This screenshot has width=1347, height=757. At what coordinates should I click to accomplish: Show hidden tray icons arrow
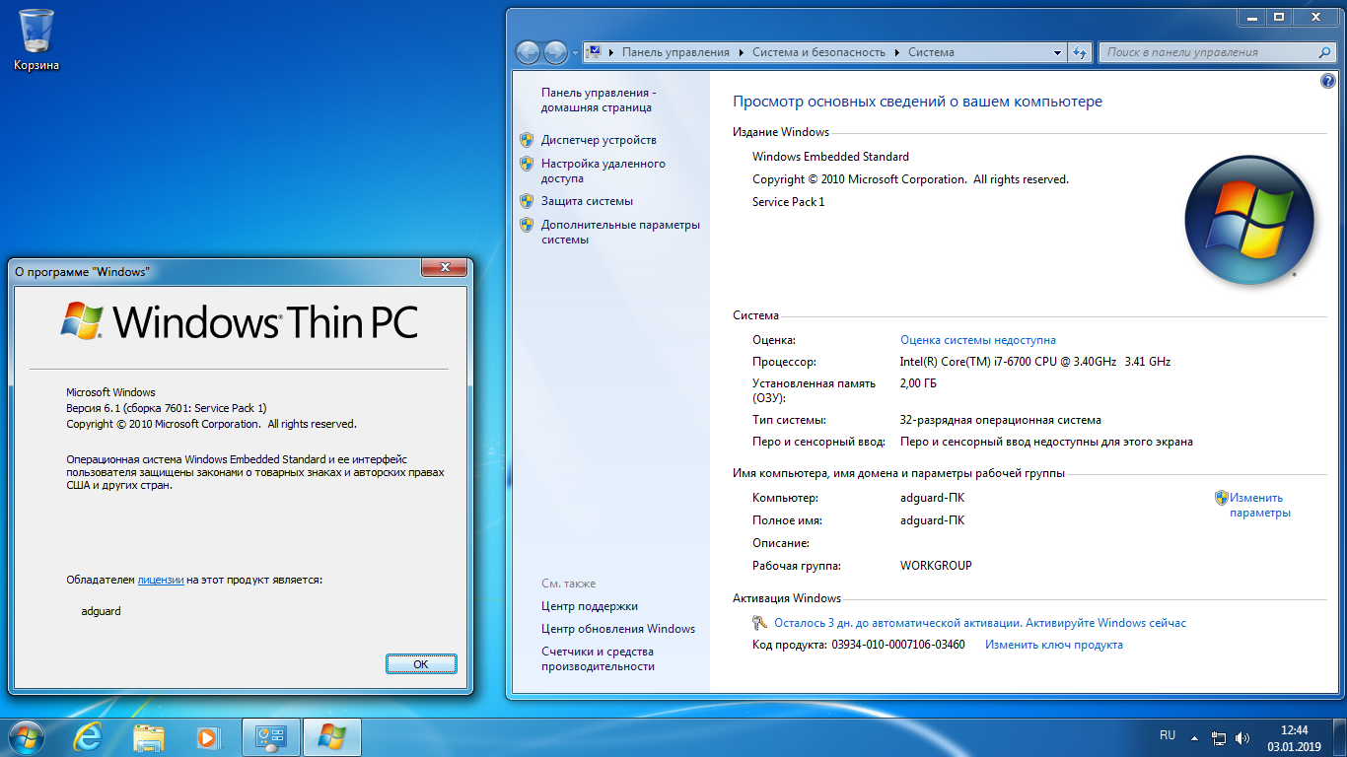(1194, 737)
